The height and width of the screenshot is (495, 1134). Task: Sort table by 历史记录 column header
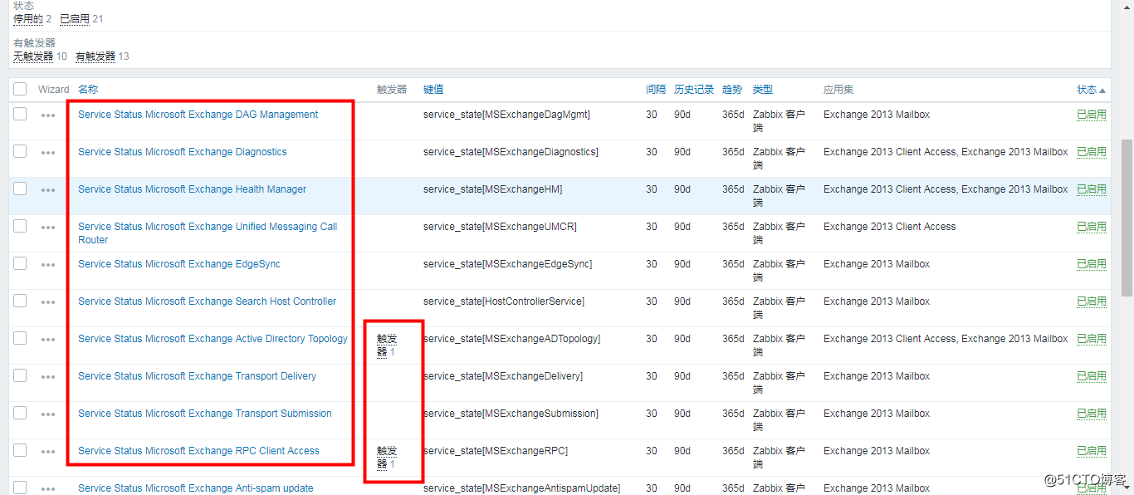pyautogui.click(x=694, y=90)
